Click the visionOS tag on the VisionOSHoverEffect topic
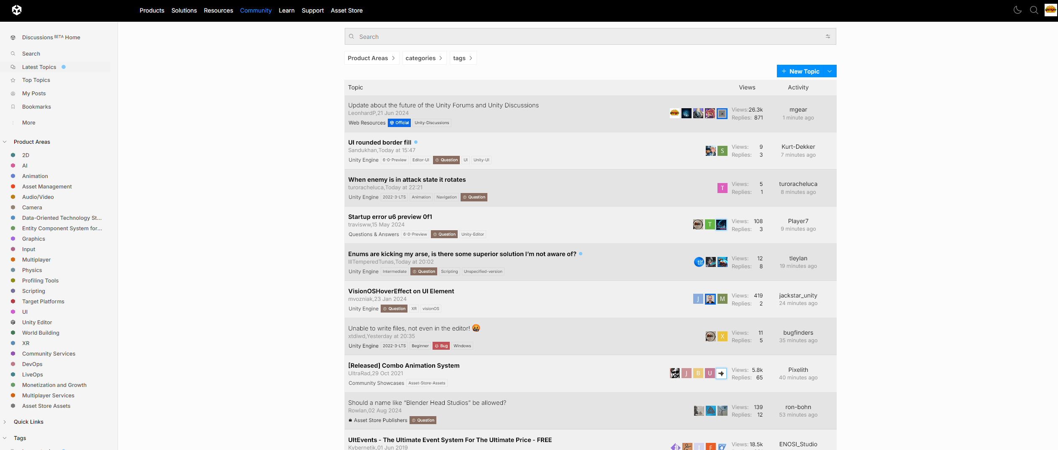Viewport: 1058px width, 450px height. pyautogui.click(x=431, y=309)
